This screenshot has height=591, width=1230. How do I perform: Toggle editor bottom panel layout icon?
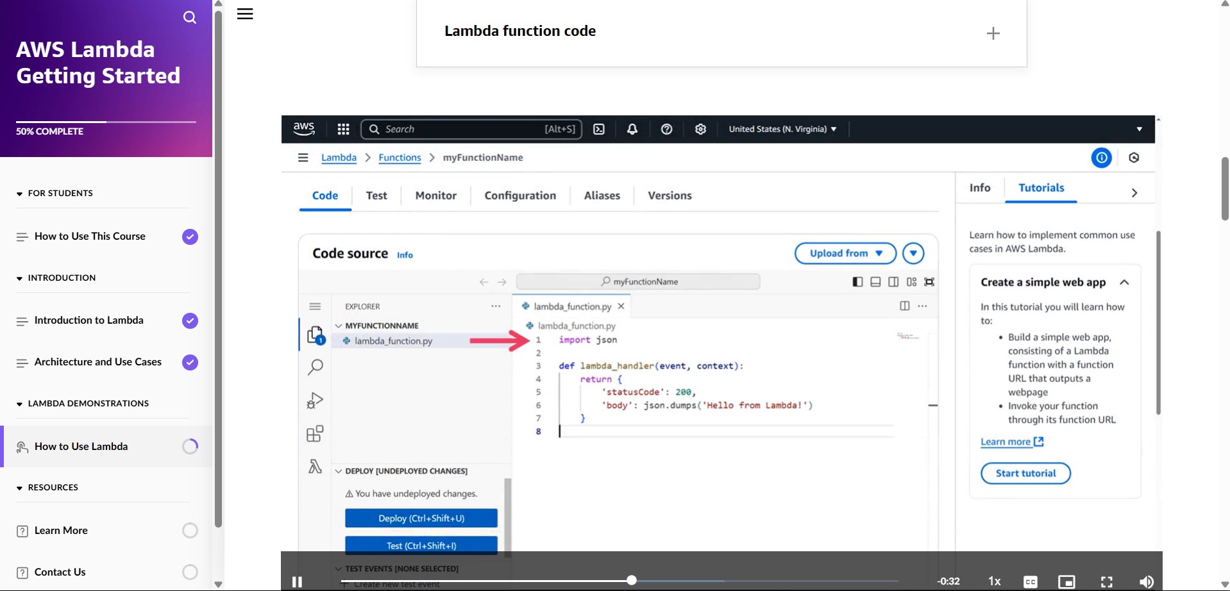pos(875,282)
